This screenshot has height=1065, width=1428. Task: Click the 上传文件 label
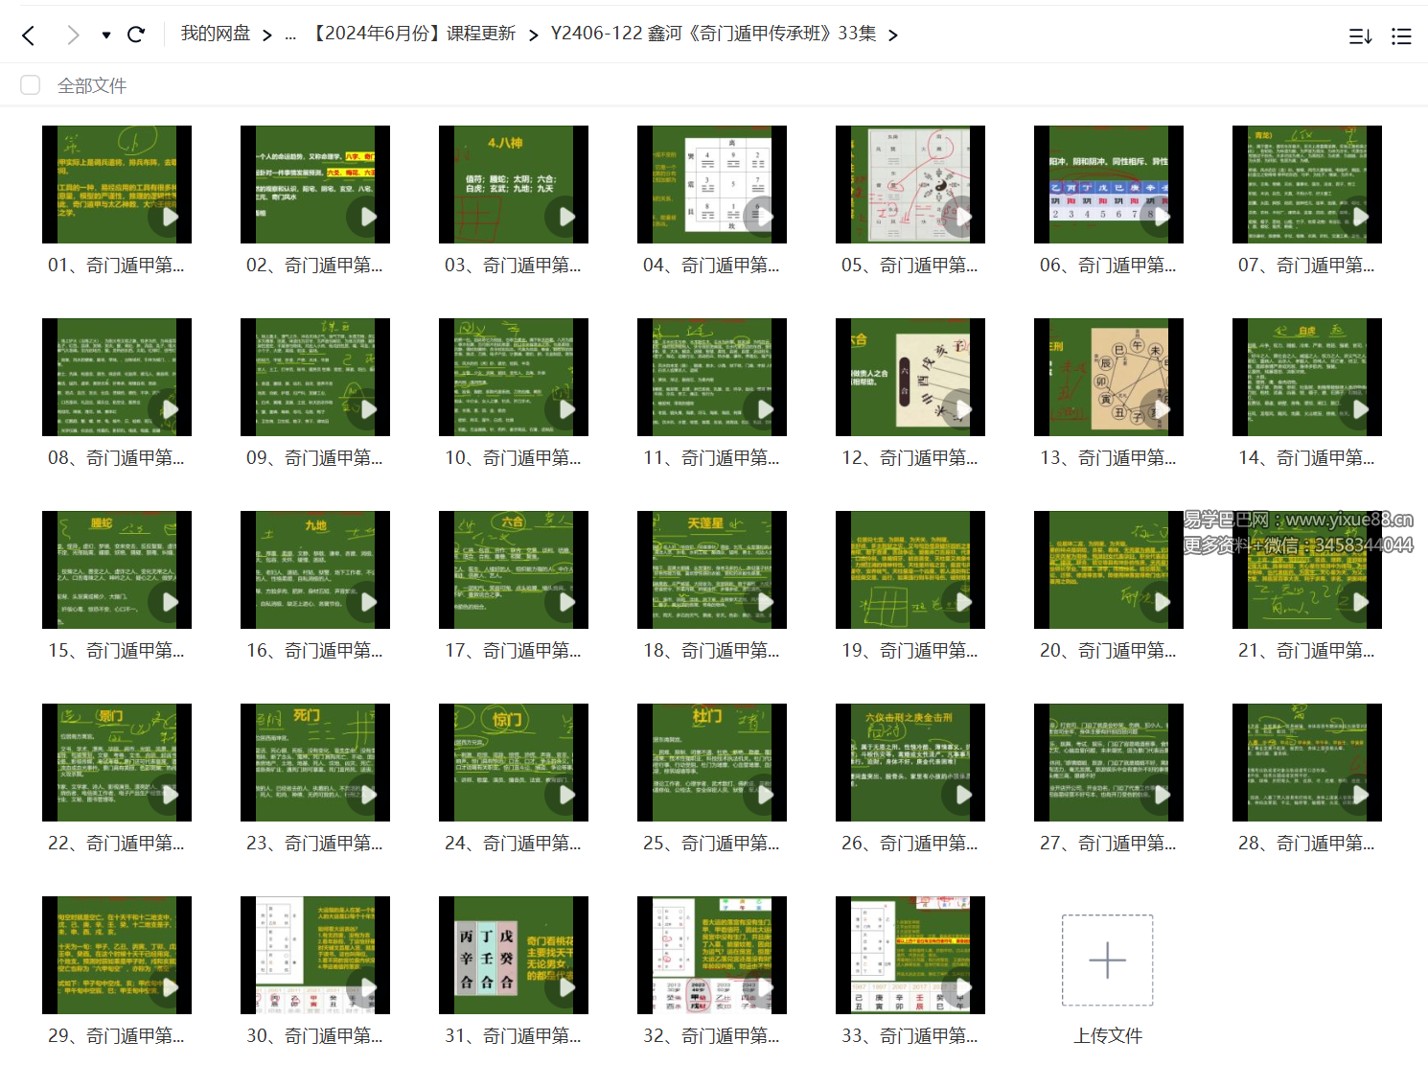[x=1107, y=1035]
